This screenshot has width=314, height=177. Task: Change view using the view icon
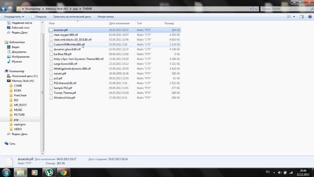(289, 17)
